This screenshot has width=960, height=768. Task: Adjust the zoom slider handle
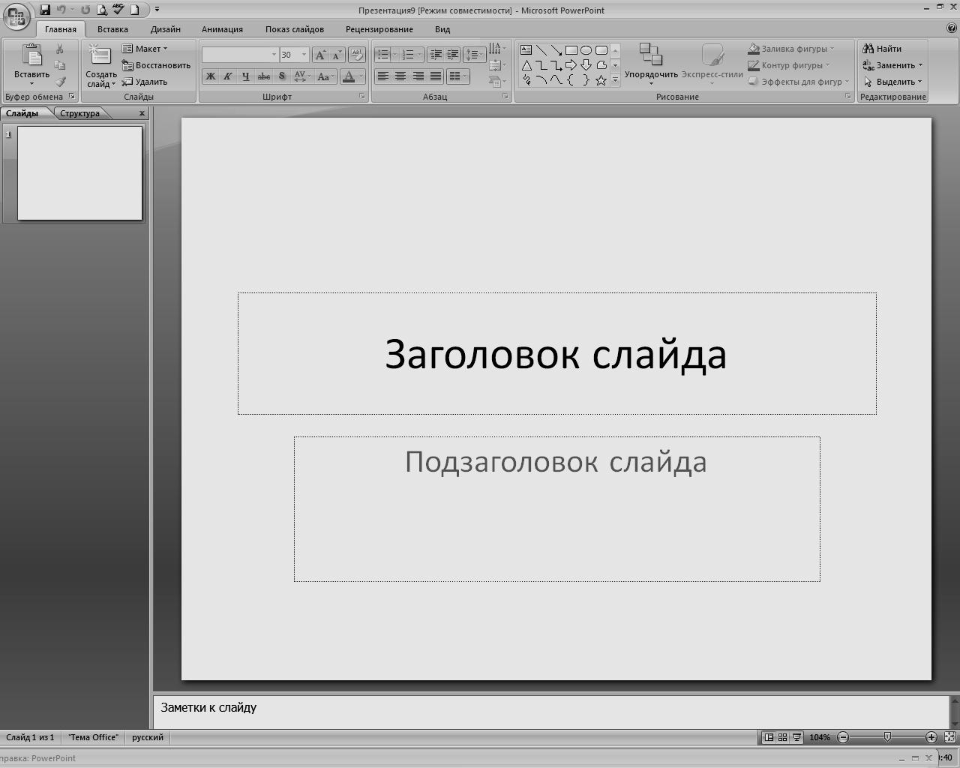(887, 737)
